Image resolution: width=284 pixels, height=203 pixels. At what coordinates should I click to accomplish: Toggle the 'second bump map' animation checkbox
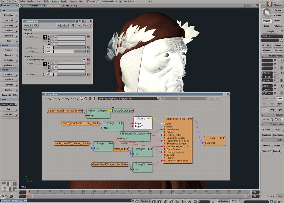[x=27, y=60]
